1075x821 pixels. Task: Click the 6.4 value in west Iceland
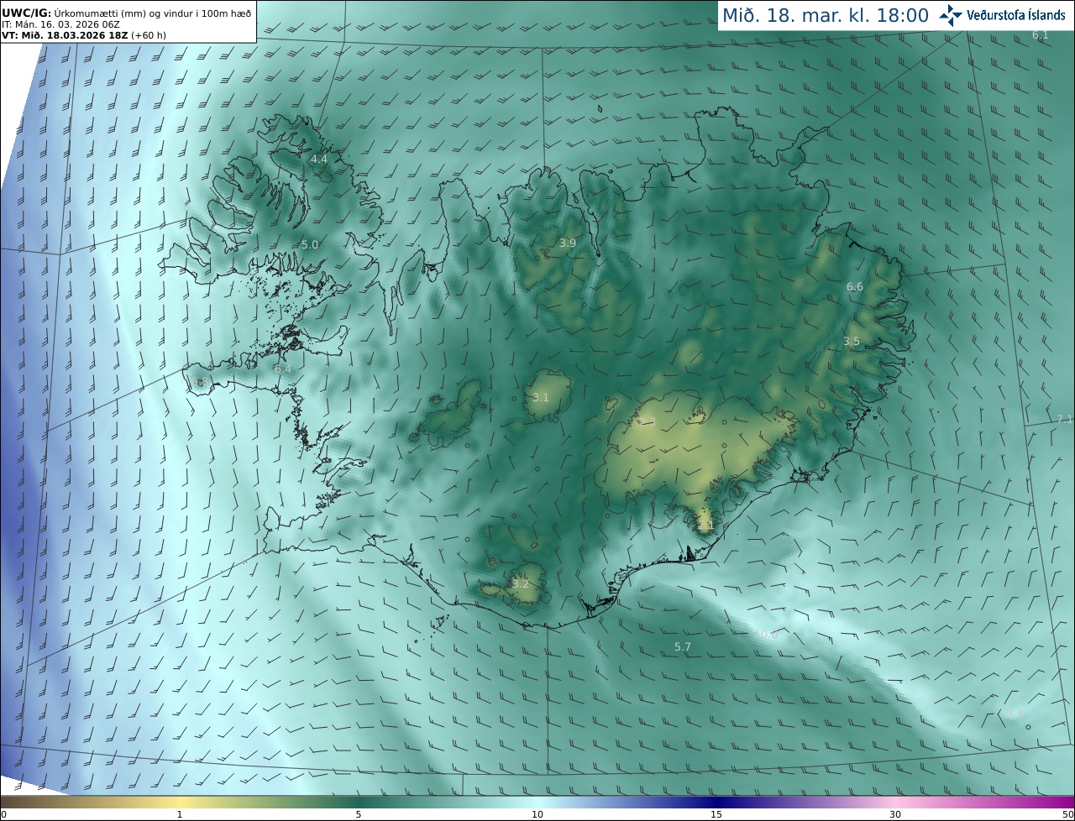click(283, 369)
